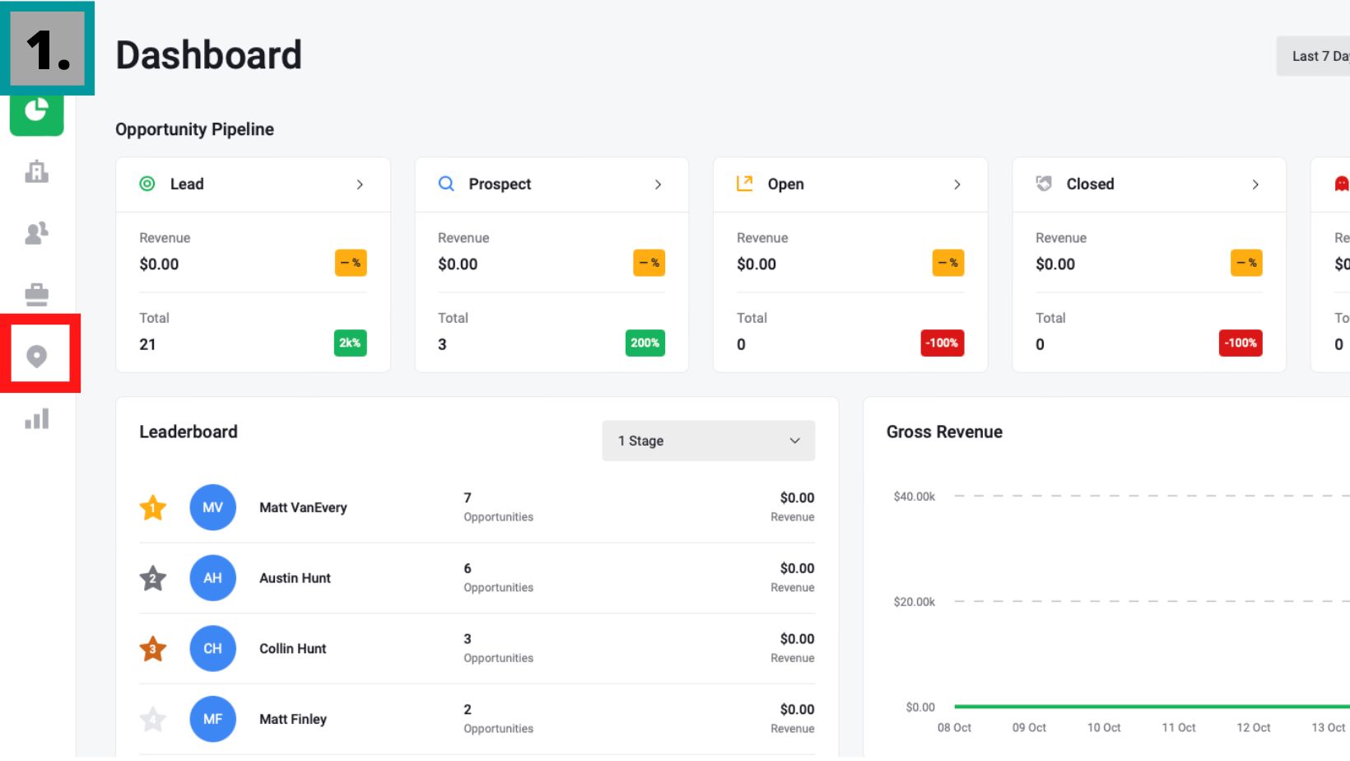Screen dimensions: 1350x761
Task: Click the Open card title
Action: (786, 184)
